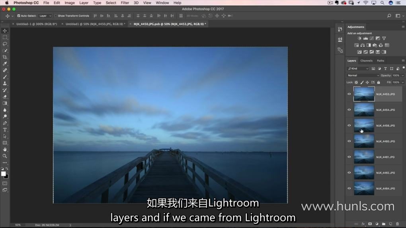
Task: Toggle lock transparent pixels
Action: 356,82
